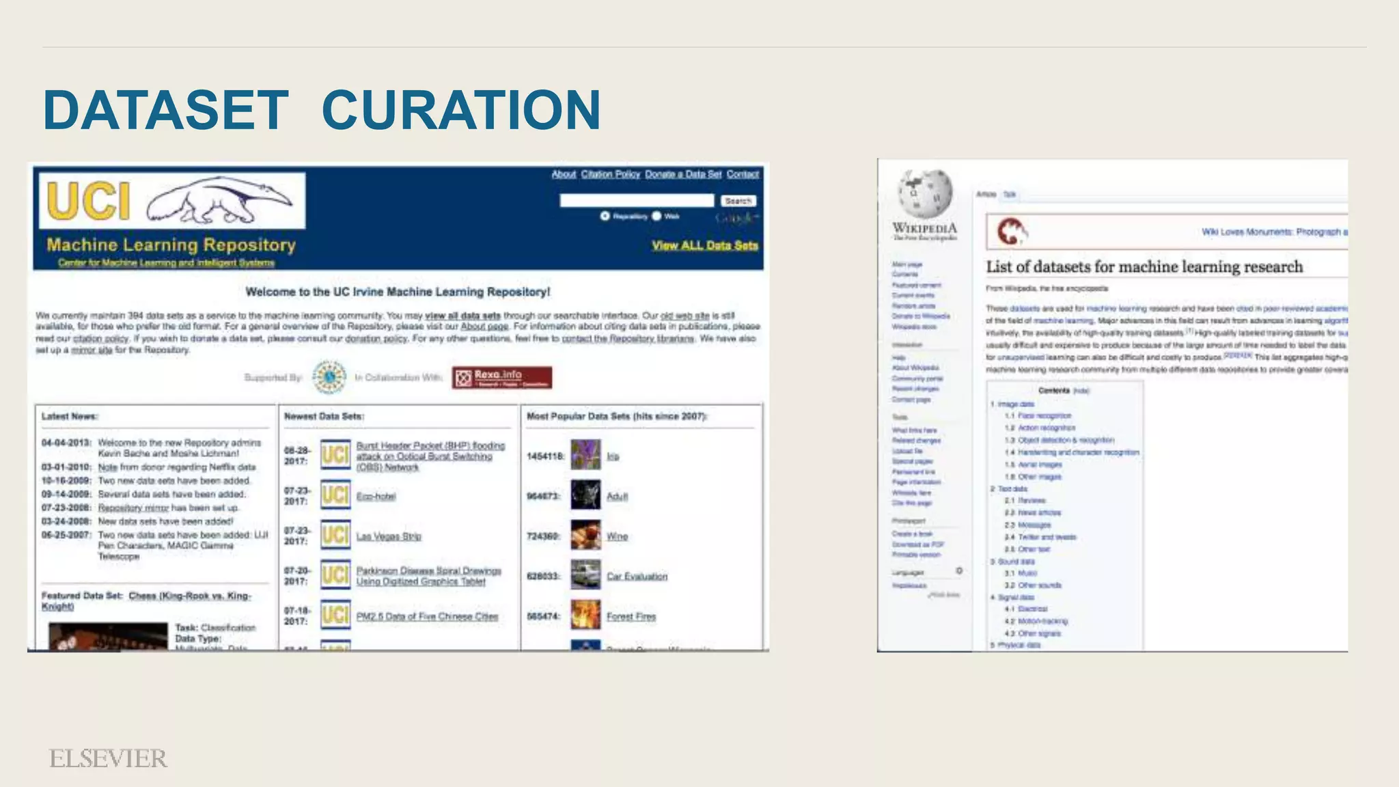This screenshot has height=787, width=1399.
Task: Click Wikipedia sidebar Main page link
Action: [x=907, y=264]
